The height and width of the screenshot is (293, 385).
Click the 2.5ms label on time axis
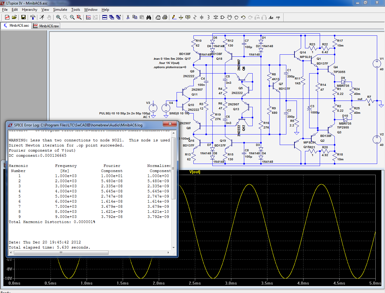(x=195, y=283)
